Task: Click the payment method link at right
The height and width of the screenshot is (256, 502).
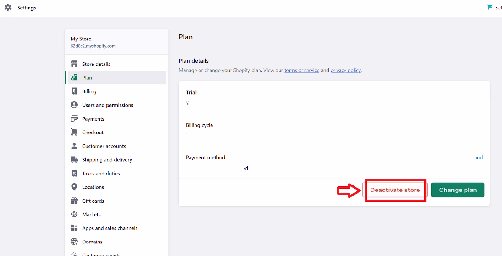Action: (x=479, y=157)
